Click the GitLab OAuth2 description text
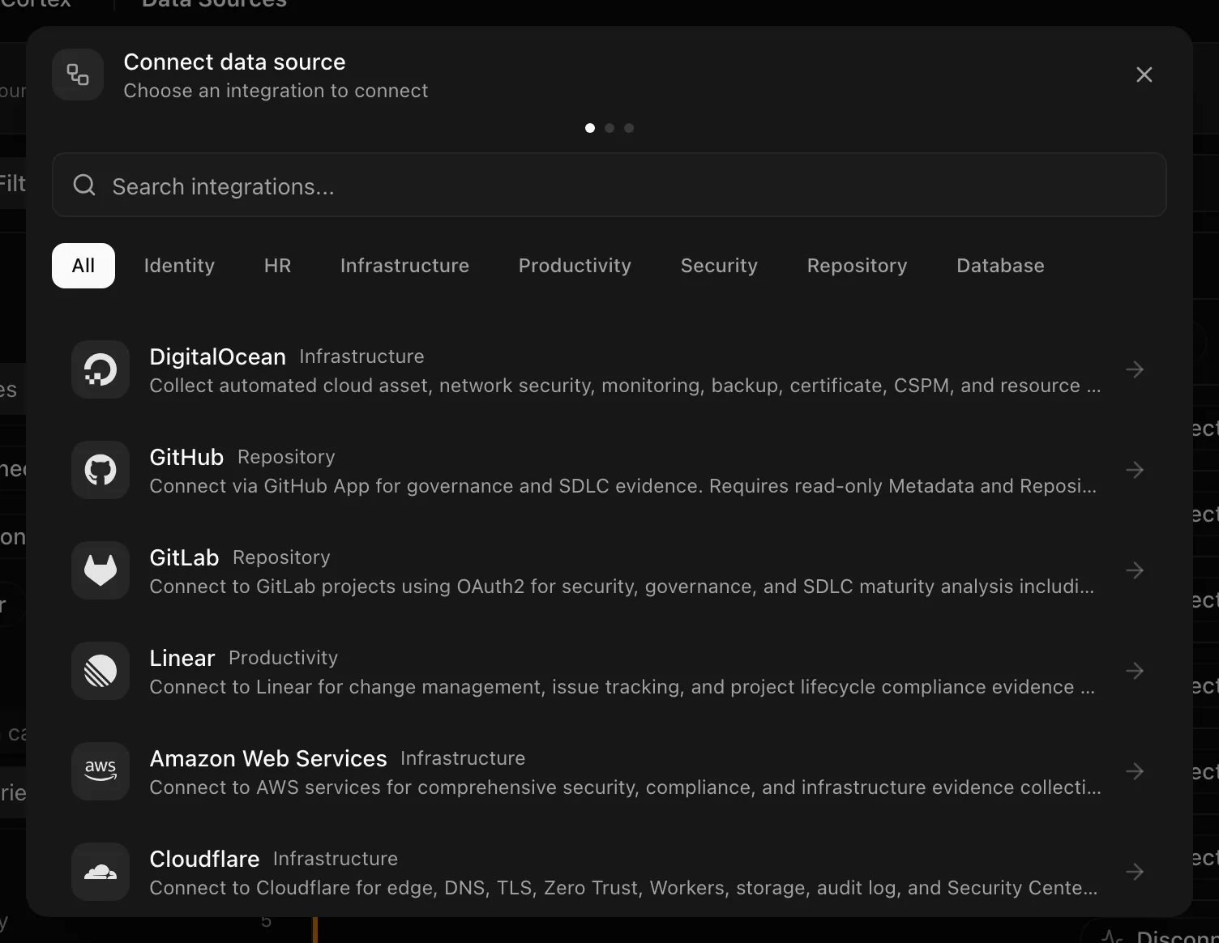 (x=622, y=587)
